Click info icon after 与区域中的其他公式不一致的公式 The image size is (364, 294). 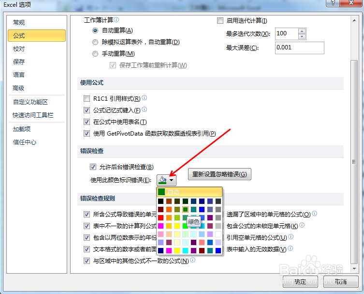pos(193,260)
